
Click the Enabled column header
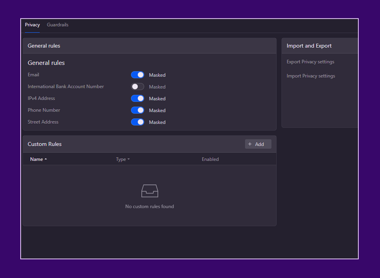210,159
